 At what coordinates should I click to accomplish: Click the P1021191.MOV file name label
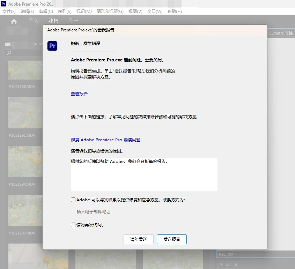pos(22,135)
